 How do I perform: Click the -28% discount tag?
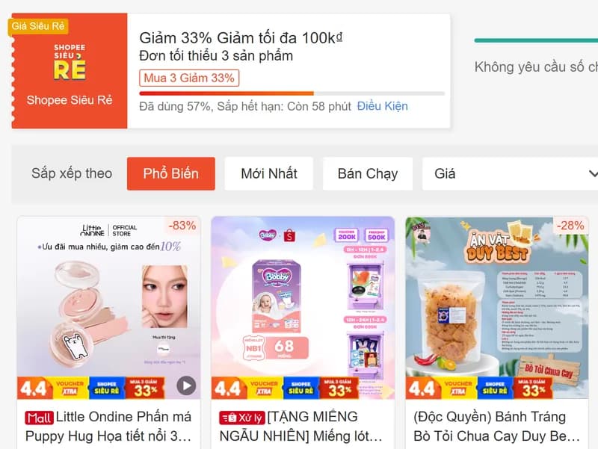[570, 226]
